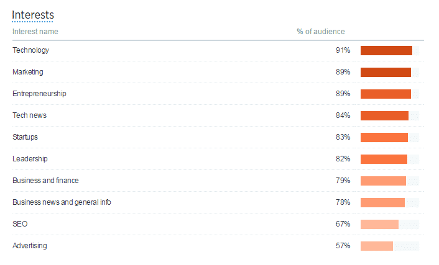439x265 pixels.
Task: Select the Business and finance label
Action: pos(45,181)
